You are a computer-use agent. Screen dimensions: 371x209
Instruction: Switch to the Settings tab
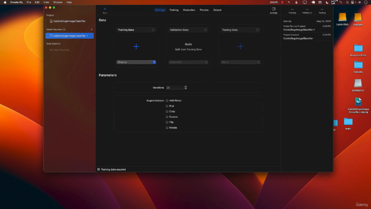click(x=160, y=10)
